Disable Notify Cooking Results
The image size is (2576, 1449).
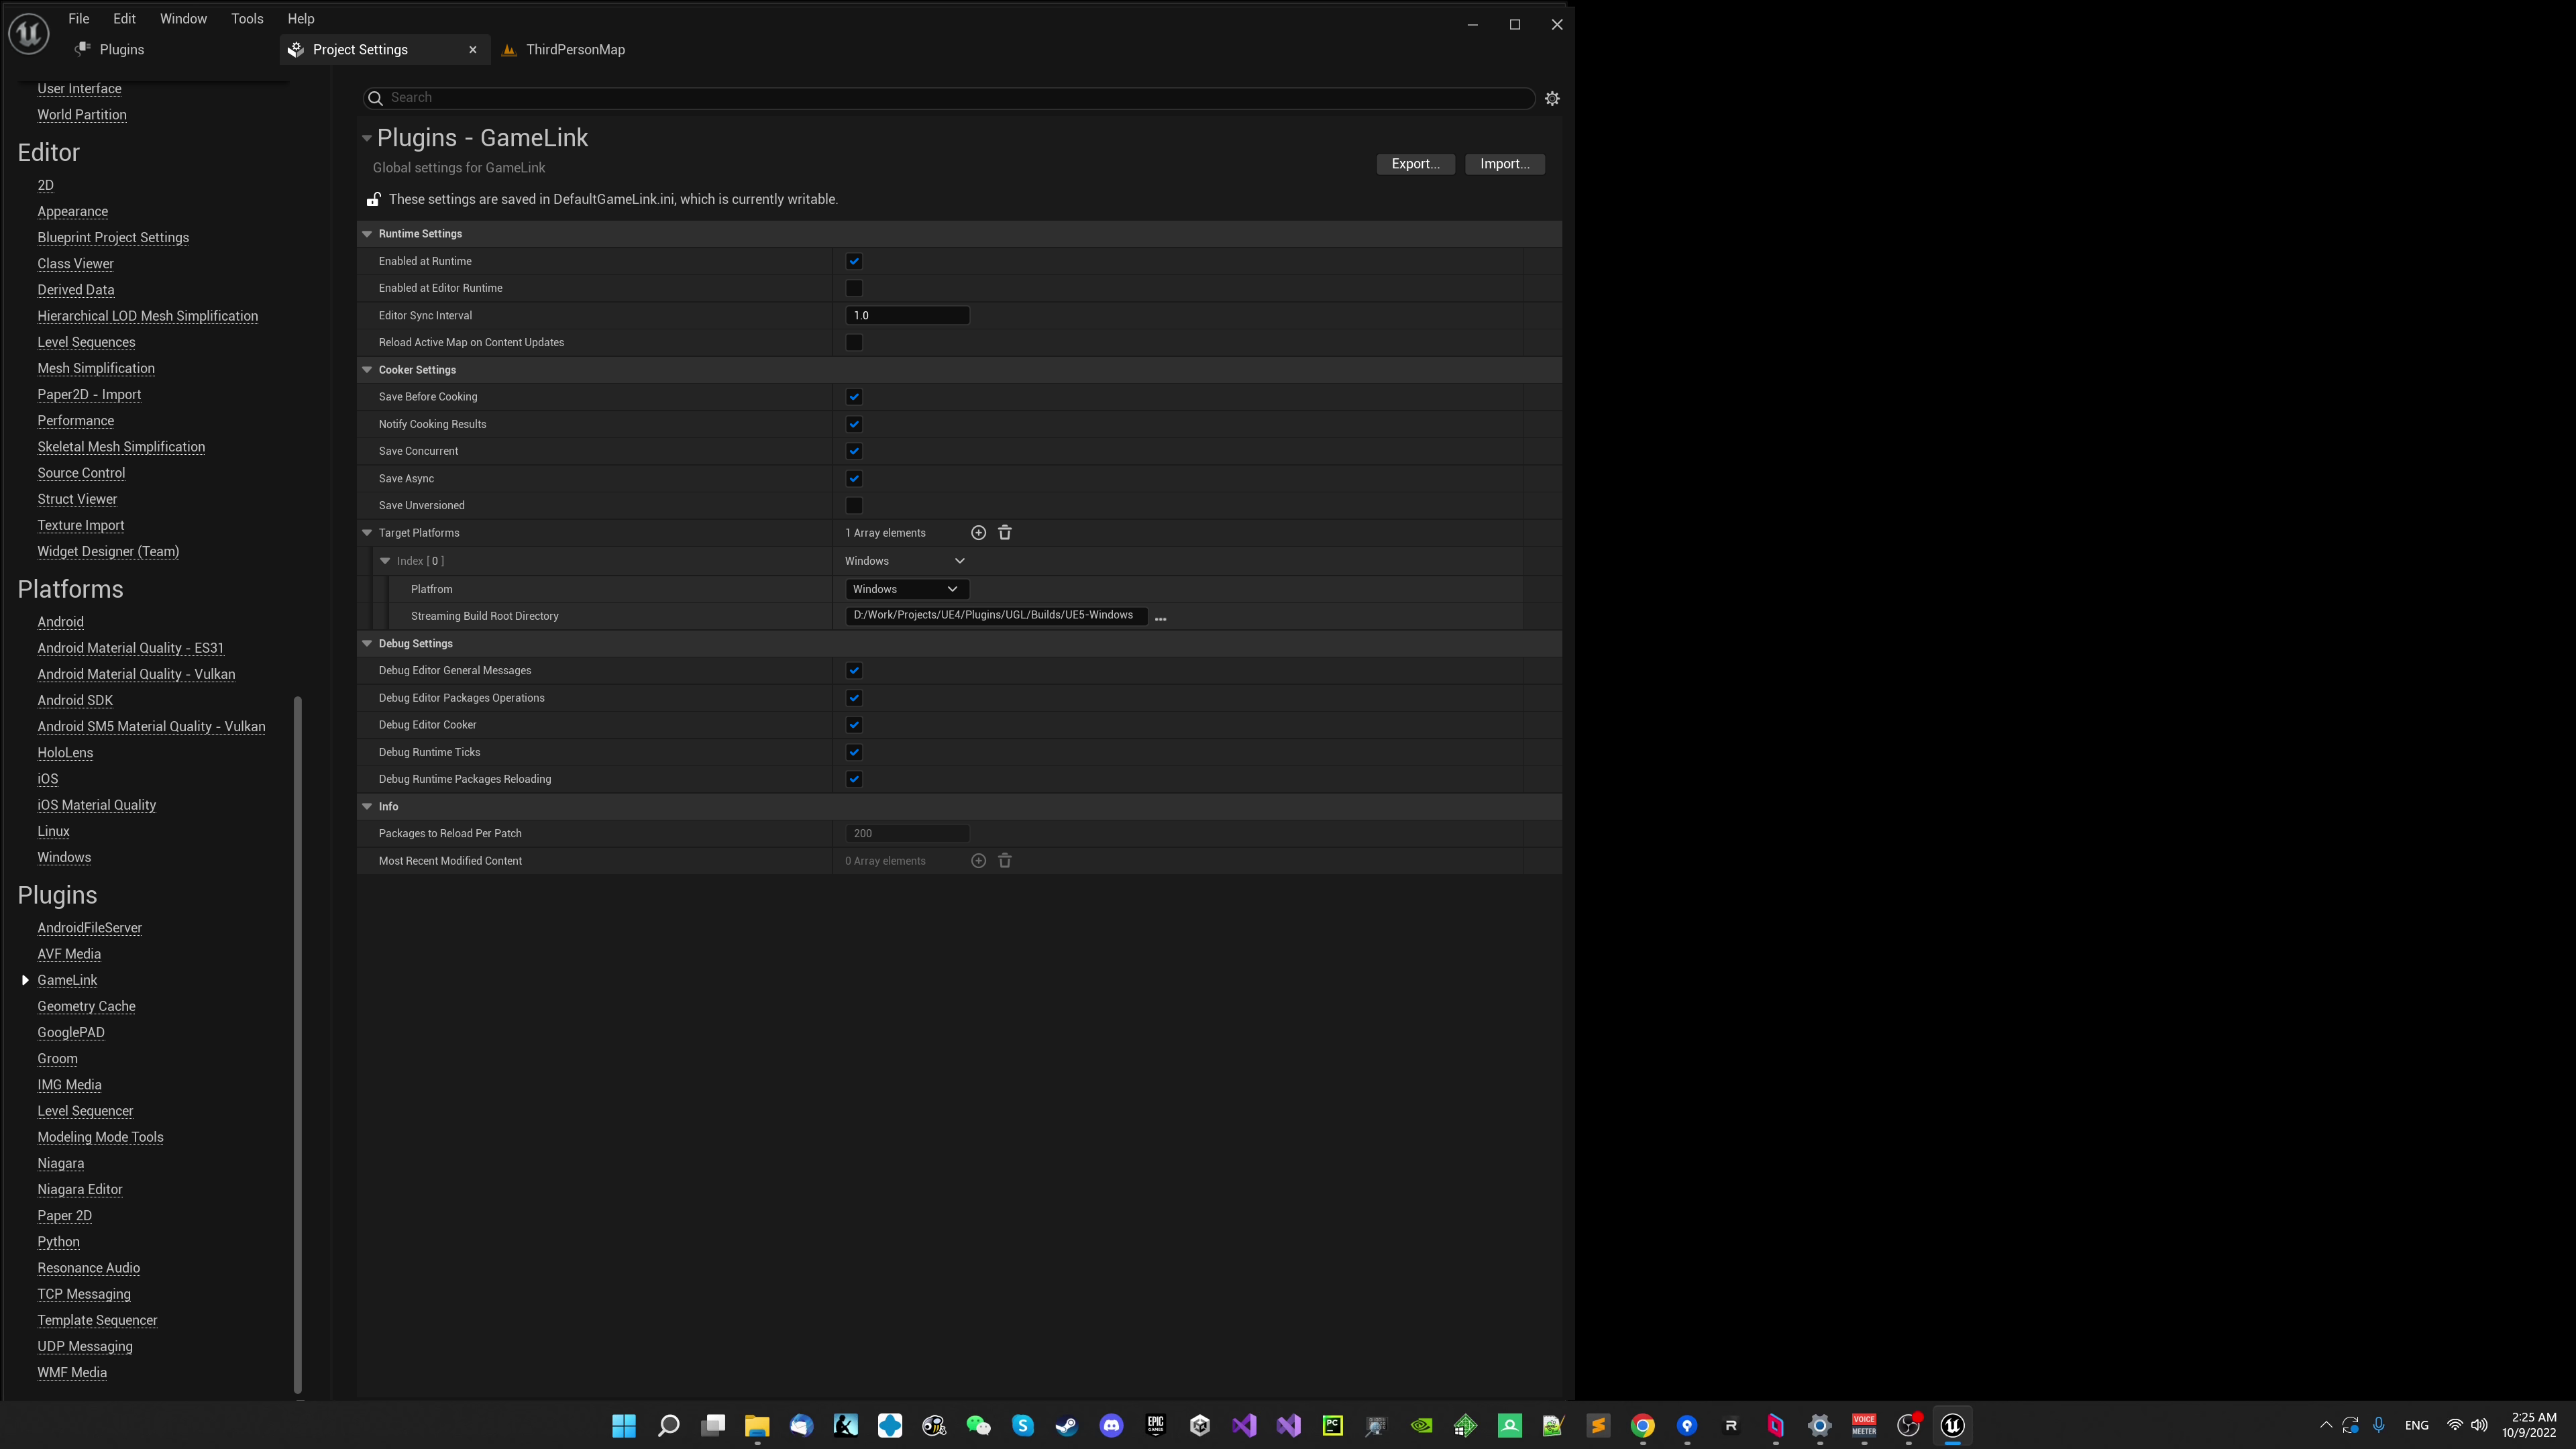(854, 424)
